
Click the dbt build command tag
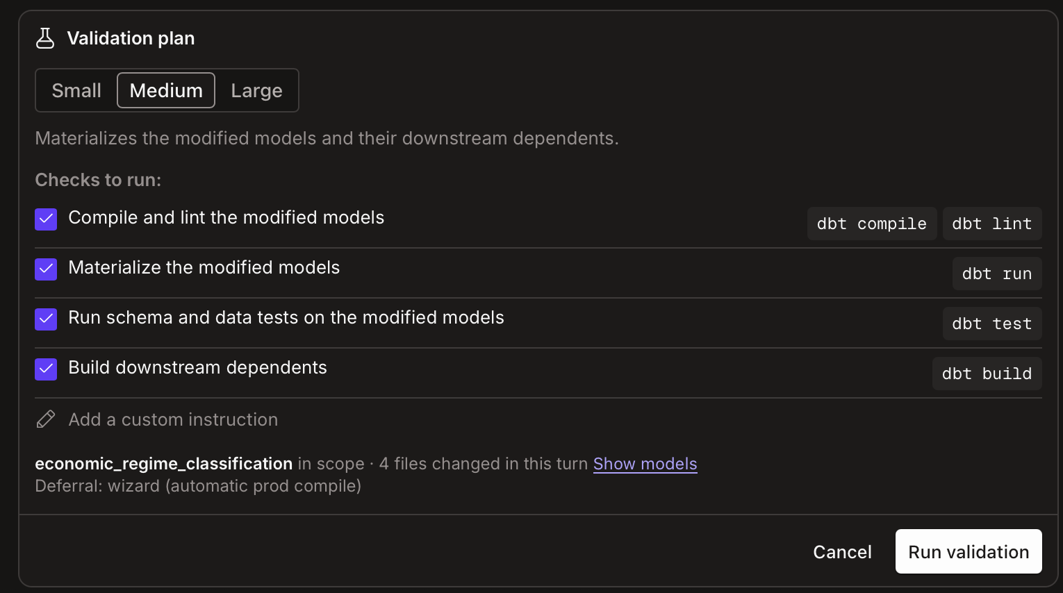point(987,374)
